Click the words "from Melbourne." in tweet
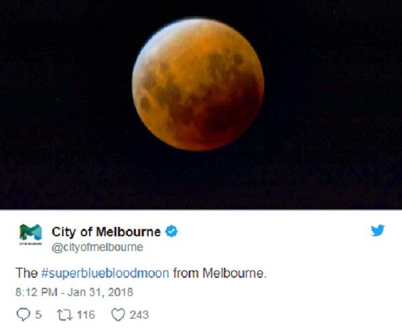 [220, 273]
